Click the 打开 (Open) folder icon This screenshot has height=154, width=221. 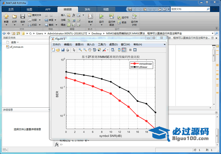(15, 16)
